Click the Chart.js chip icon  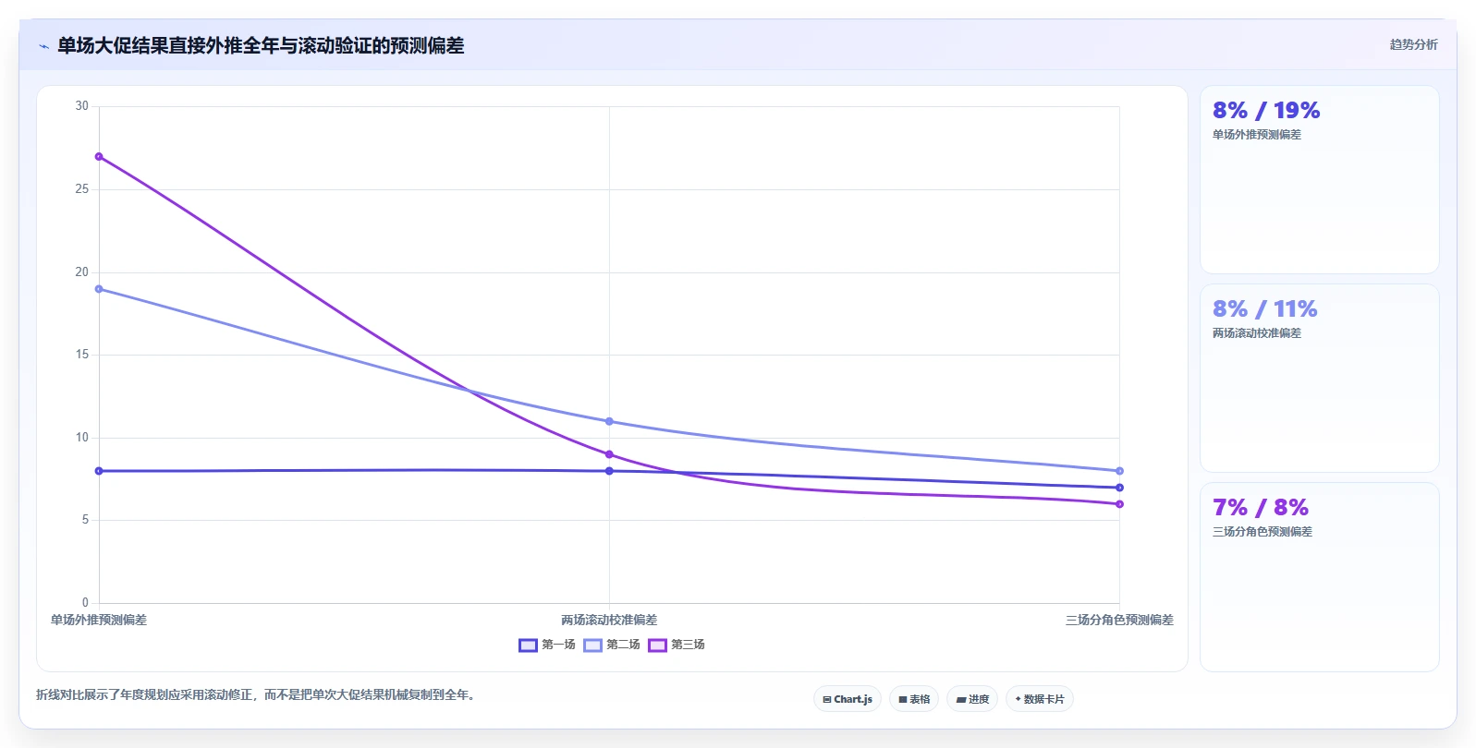(827, 700)
